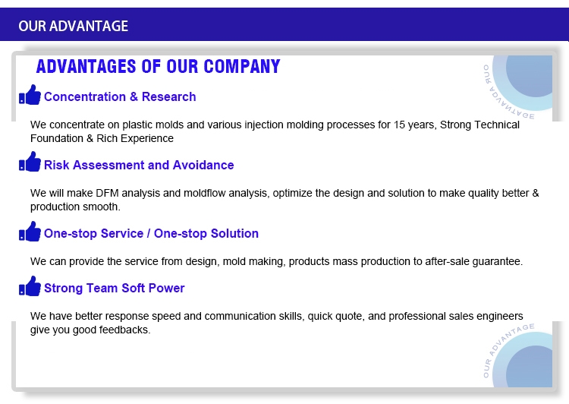Click the thumbs-up icon beside One-stop Service

(x=30, y=232)
